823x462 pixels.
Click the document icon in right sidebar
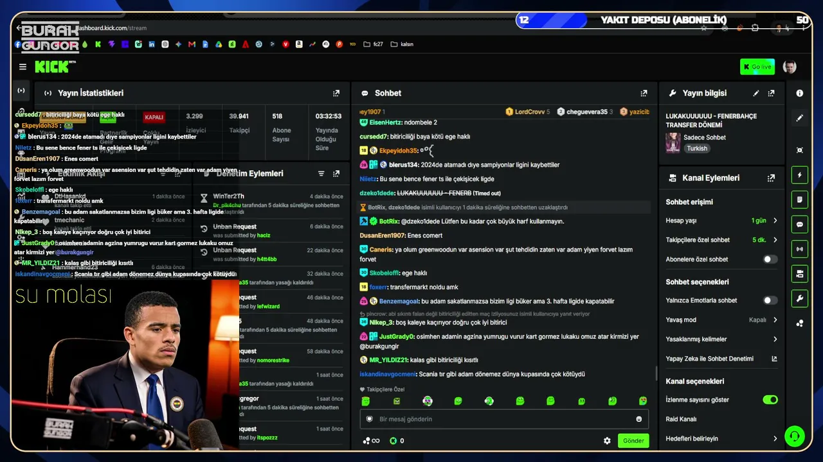pyautogui.click(x=800, y=200)
